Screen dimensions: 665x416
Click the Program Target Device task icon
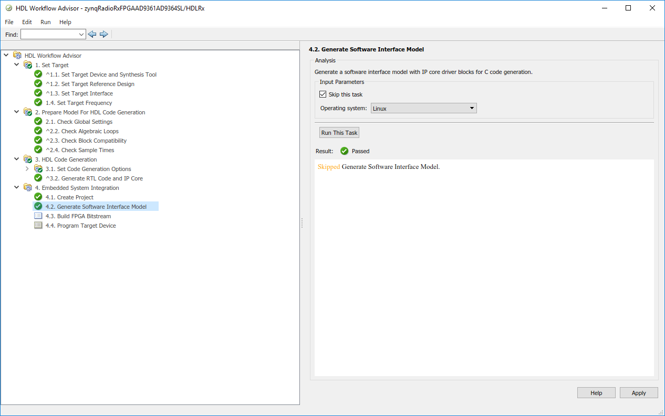(38, 226)
